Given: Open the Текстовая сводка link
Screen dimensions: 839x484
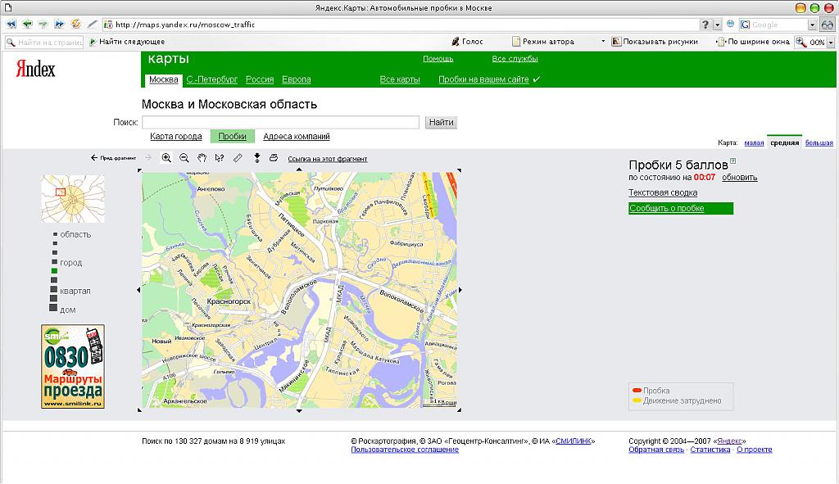Looking at the screenshot, I should [663, 192].
